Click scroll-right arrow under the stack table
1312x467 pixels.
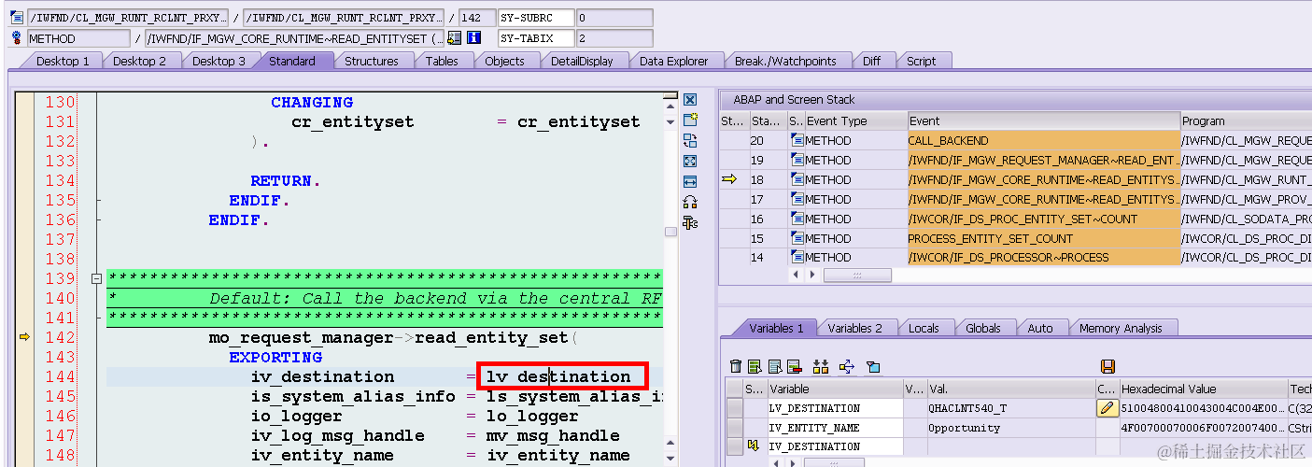tap(811, 275)
